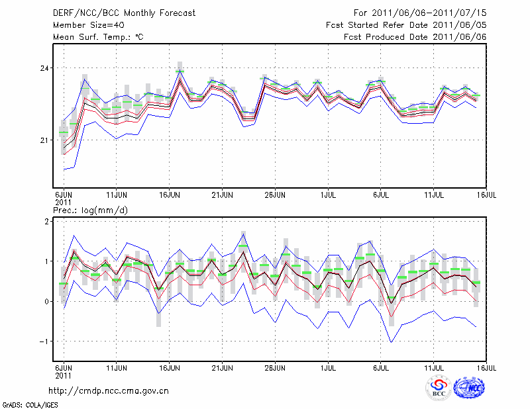Select the Fcst Produced Date line
This screenshot has height=409, width=530.
(x=415, y=37)
